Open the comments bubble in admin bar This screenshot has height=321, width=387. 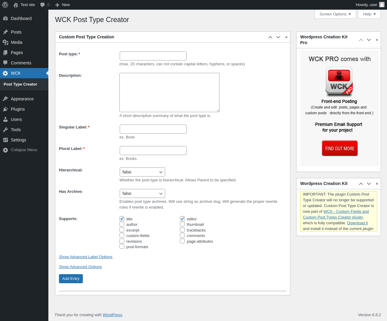[43, 5]
